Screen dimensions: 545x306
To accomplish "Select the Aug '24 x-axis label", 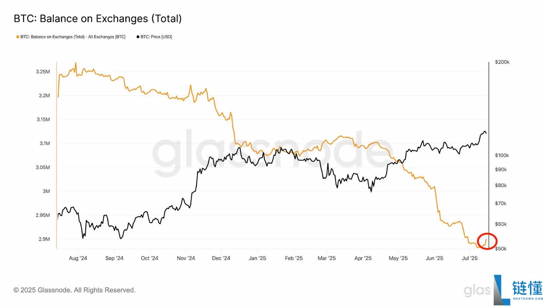I will pyautogui.click(x=78, y=258).
